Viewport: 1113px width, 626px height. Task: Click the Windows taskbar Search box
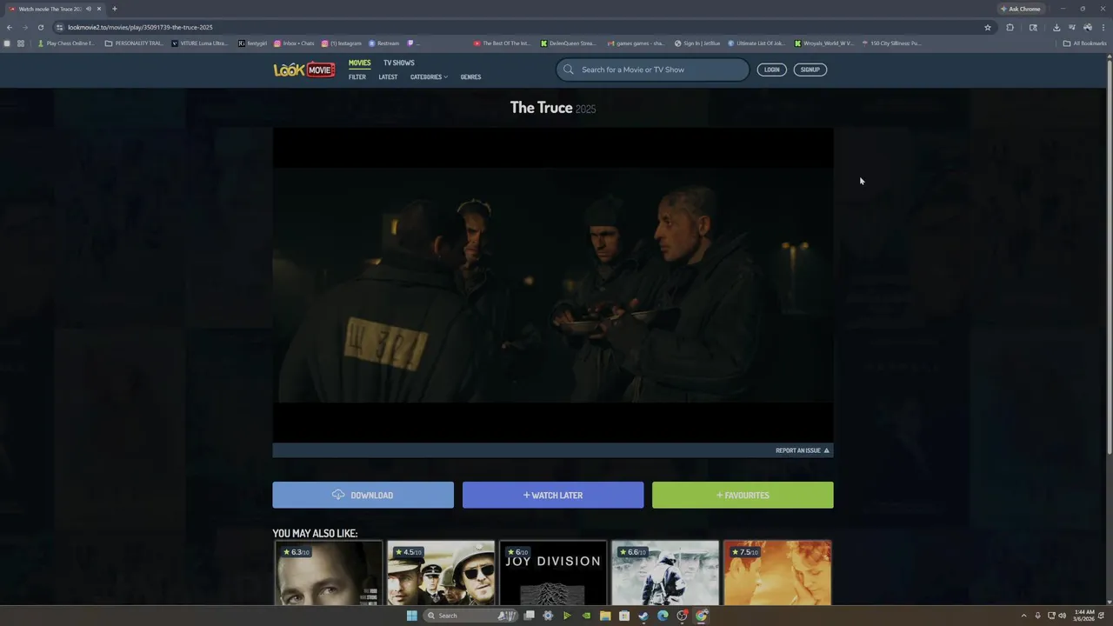pyautogui.click(x=470, y=616)
